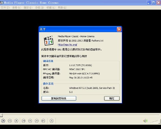Click the seek bar thumb
Image resolution: width=161 pixels, height=129 pixels.
click(1, 115)
